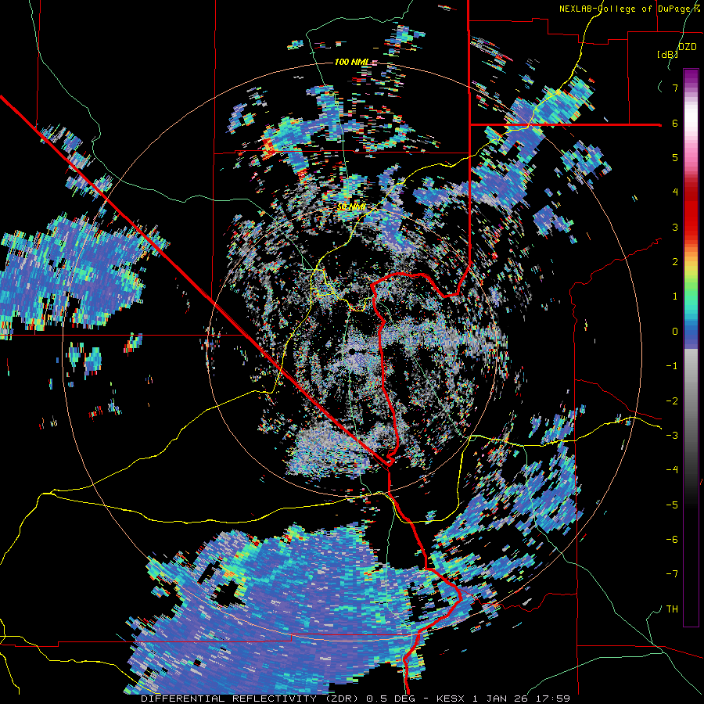Click the -3 value on the dB scale
This screenshot has height=704, width=704.
pyautogui.click(x=672, y=436)
